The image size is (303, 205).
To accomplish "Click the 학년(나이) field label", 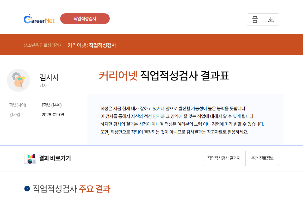I will point(17,105).
